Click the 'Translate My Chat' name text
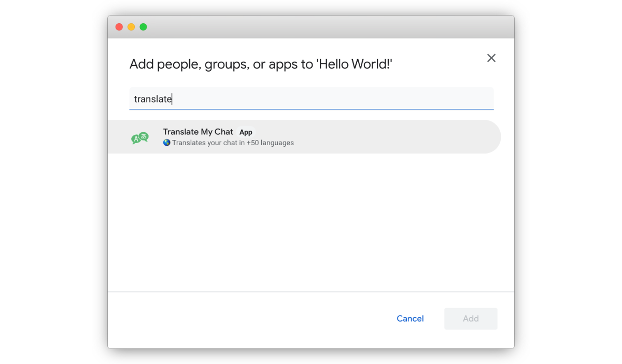 tap(198, 132)
